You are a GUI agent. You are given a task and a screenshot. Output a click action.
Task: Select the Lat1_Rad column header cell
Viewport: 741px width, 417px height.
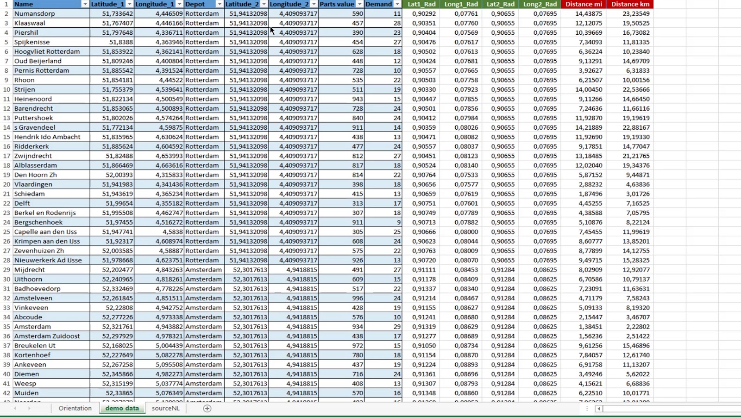coord(421,4)
